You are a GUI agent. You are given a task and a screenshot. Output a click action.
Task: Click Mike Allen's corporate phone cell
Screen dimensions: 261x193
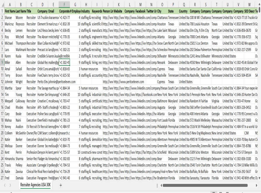64,62
